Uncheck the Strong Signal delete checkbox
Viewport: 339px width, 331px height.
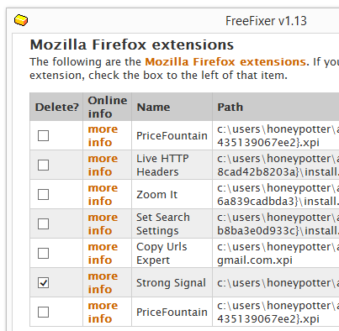click(x=43, y=282)
